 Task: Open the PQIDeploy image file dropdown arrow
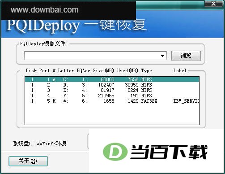pyautogui.click(x=162, y=56)
